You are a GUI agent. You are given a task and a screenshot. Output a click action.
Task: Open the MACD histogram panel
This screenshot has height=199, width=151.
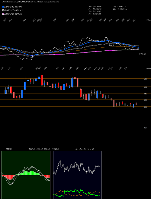pos(26,175)
